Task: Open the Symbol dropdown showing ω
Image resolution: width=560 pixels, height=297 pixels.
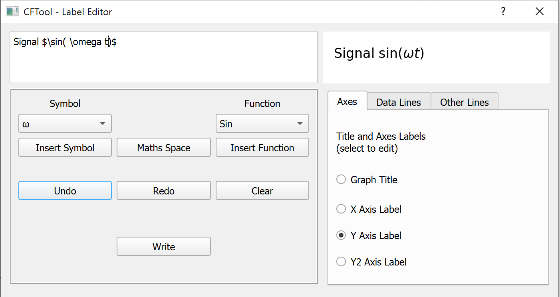Action: (65, 124)
